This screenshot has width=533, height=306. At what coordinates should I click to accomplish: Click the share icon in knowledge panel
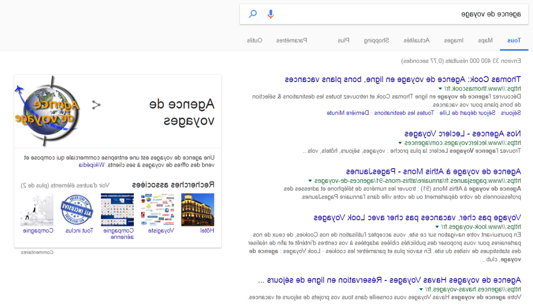pos(96,105)
